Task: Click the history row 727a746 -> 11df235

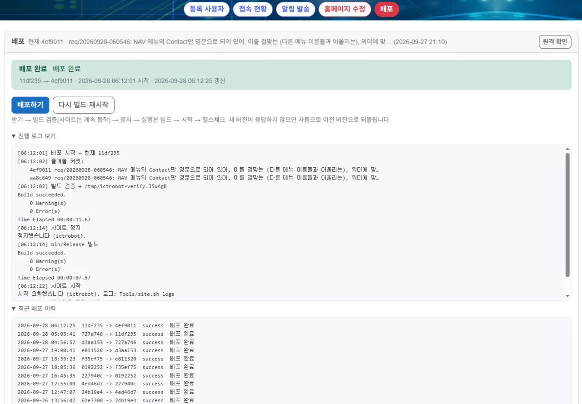Action: pos(106,334)
